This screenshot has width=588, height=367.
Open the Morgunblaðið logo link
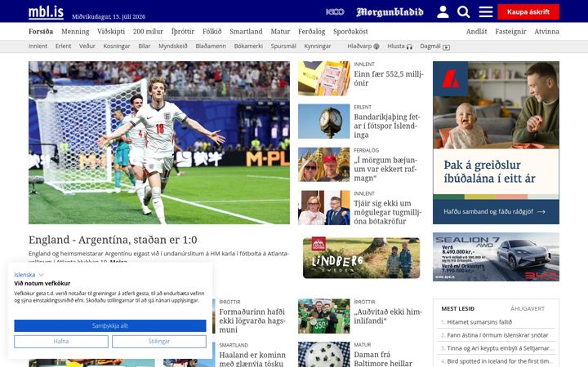(x=390, y=12)
